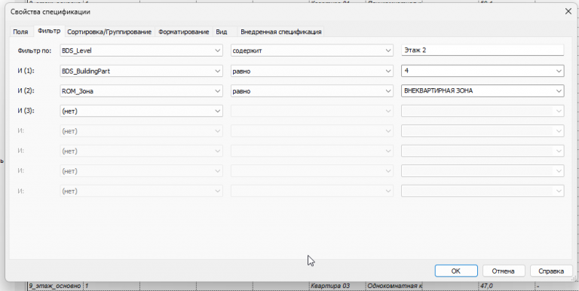Viewport: 579px width, 291px height.
Task: Confirm with the OK button
Action: (456, 271)
